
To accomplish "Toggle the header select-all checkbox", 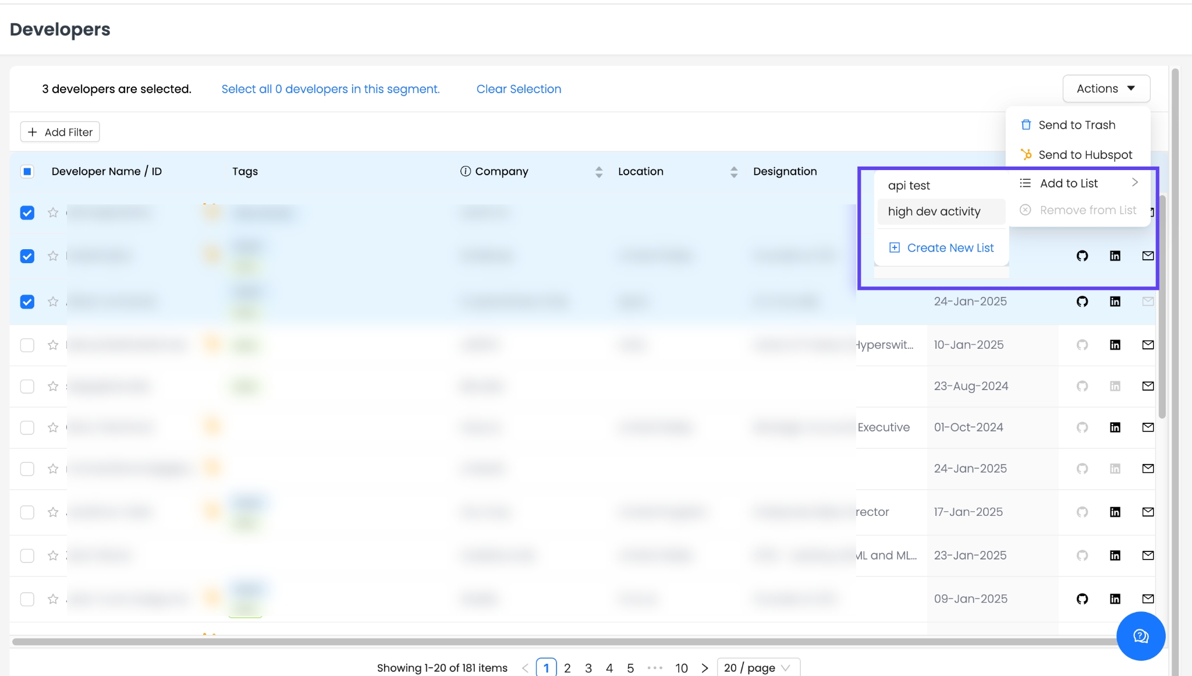I will pos(27,171).
